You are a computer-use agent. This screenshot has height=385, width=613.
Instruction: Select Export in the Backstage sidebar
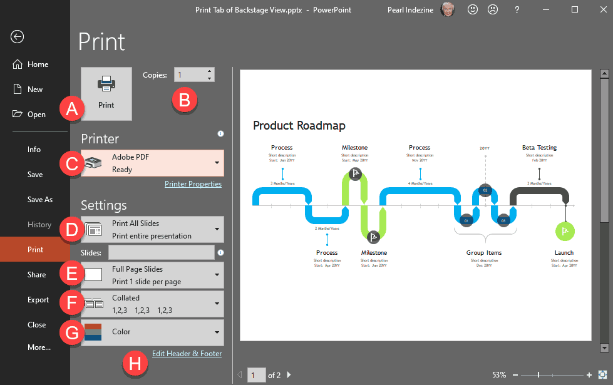[x=38, y=300]
